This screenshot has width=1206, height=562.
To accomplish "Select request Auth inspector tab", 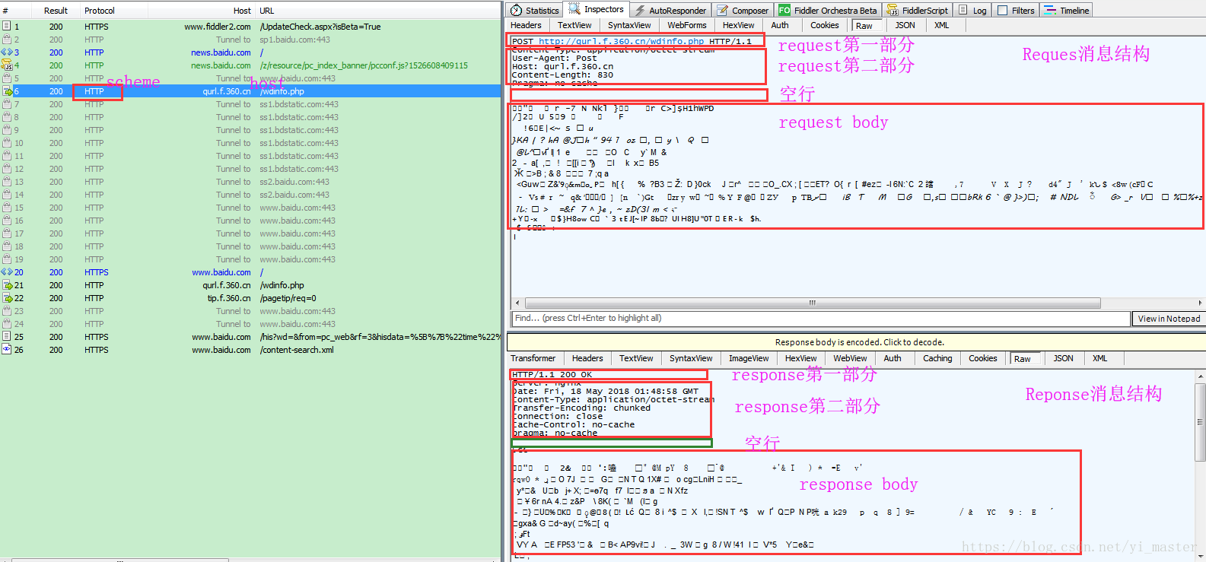I will [780, 25].
